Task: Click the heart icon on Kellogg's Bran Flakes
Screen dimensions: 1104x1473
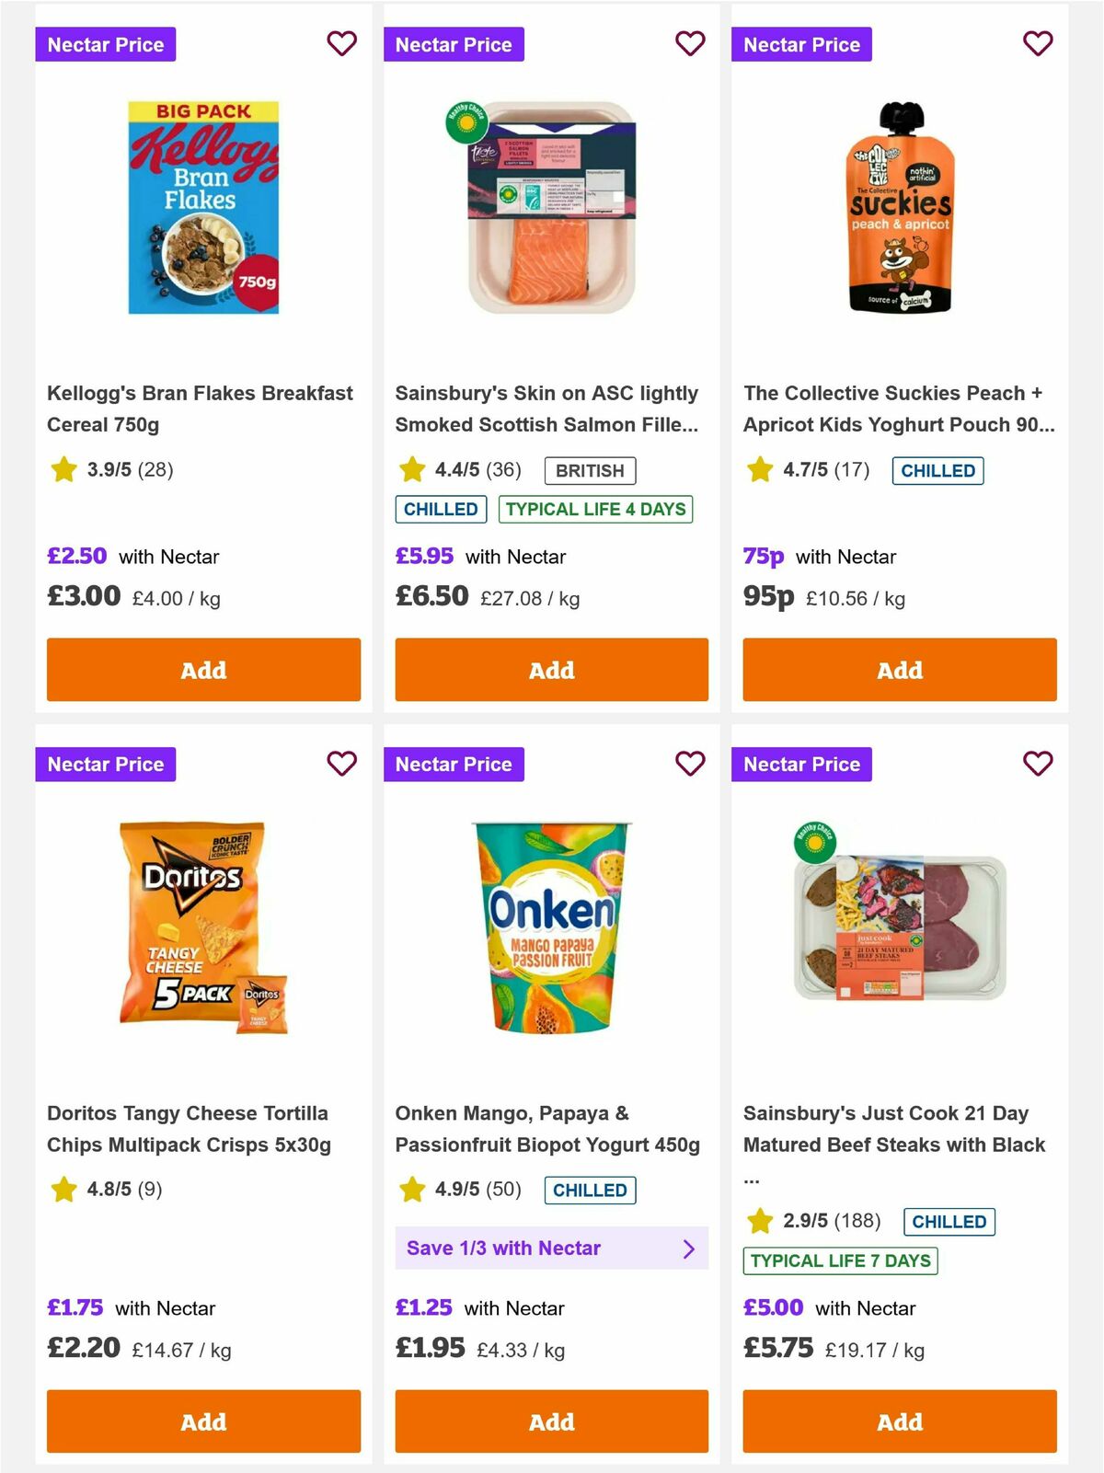Action: (341, 43)
